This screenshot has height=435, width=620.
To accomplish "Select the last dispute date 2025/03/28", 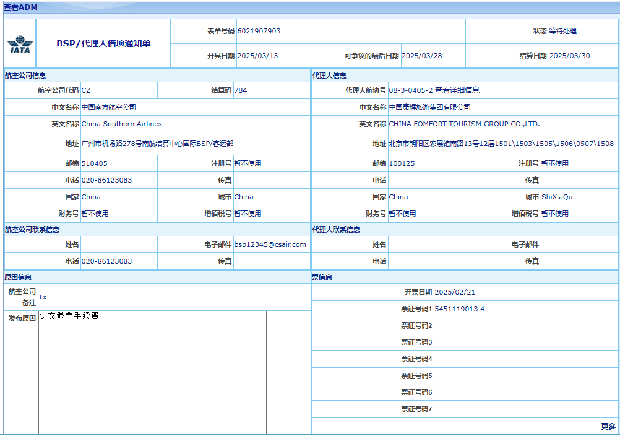I will [x=421, y=56].
